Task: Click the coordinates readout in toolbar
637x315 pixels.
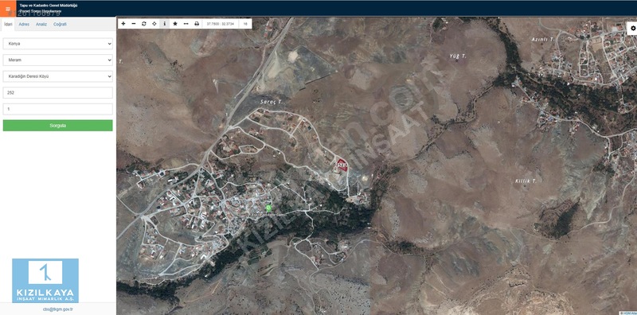Action: [221, 24]
